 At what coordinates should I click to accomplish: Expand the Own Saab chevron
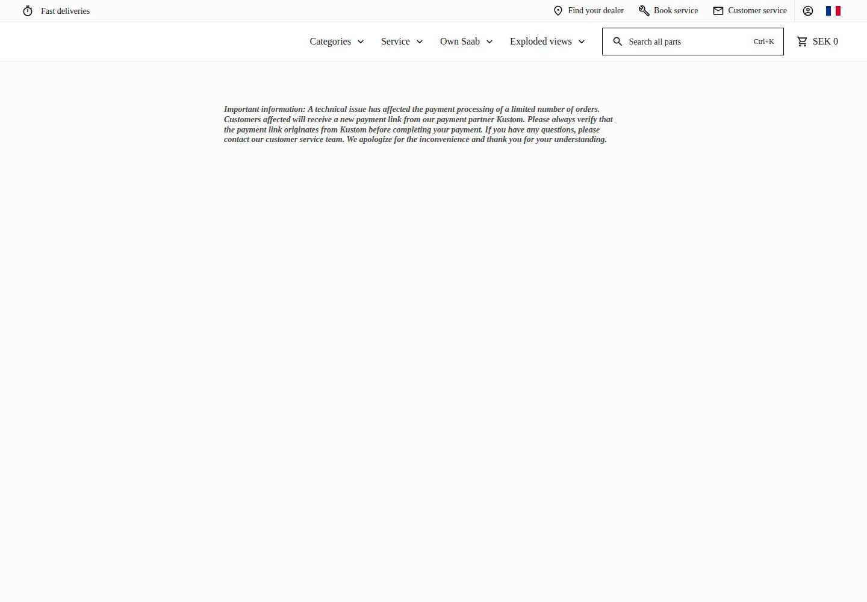(x=489, y=42)
